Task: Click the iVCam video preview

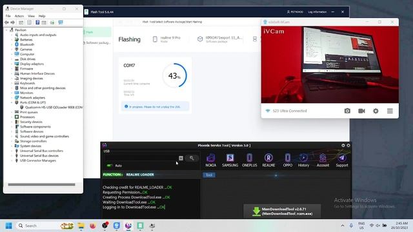Action: pyautogui.click(x=330, y=64)
